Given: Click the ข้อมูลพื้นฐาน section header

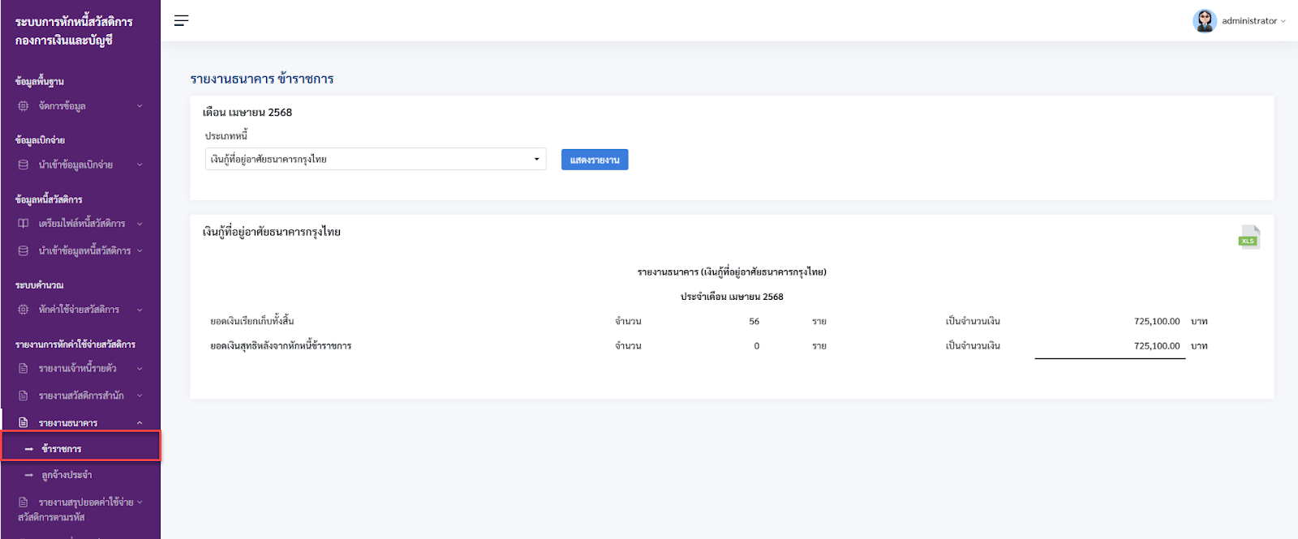Looking at the screenshot, I should tap(39, 82).
